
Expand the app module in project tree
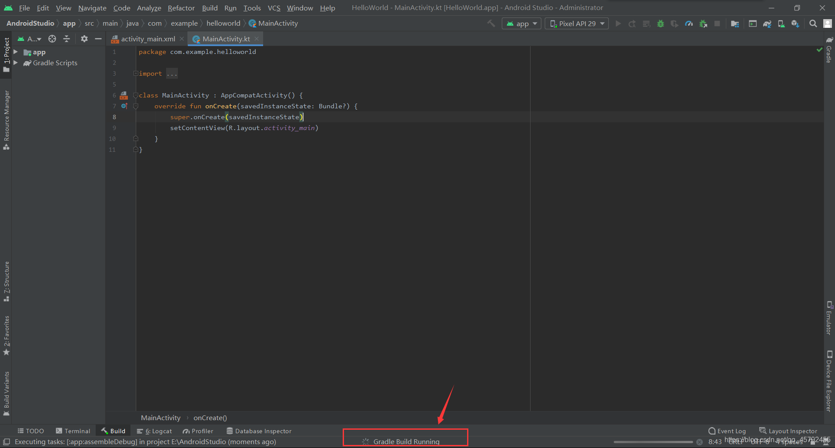(16, 52)
